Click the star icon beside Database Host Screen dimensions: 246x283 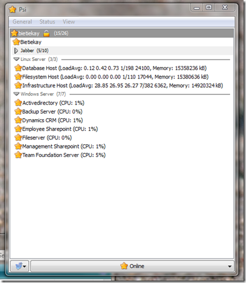(x=18, y=68)
